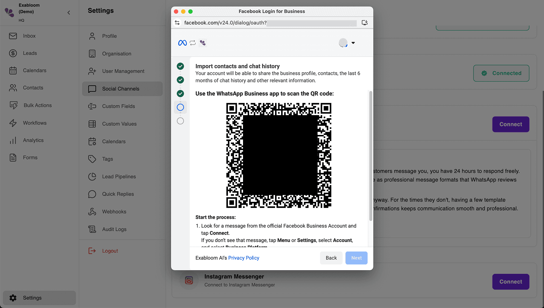The width and height of the screenshot is (544, 308).
Task: Click the profile avatar in Facebook dialog
Action: coord(343,43)
